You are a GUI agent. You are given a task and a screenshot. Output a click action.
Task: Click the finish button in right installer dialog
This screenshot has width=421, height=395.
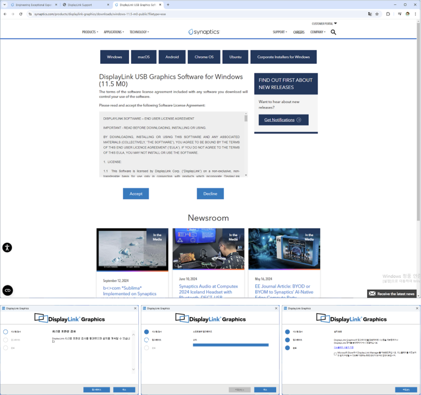(406, 390)
